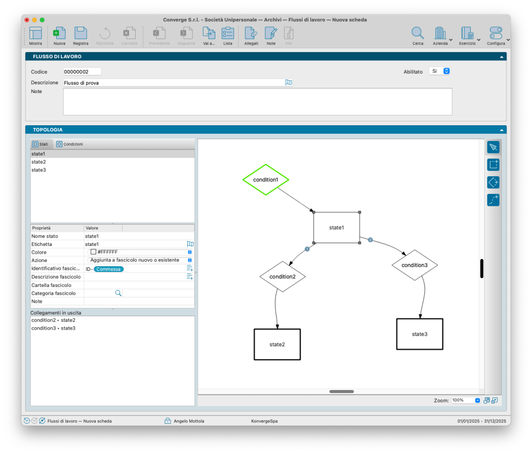Activate the add connection line tool

(x=493, y=200)
